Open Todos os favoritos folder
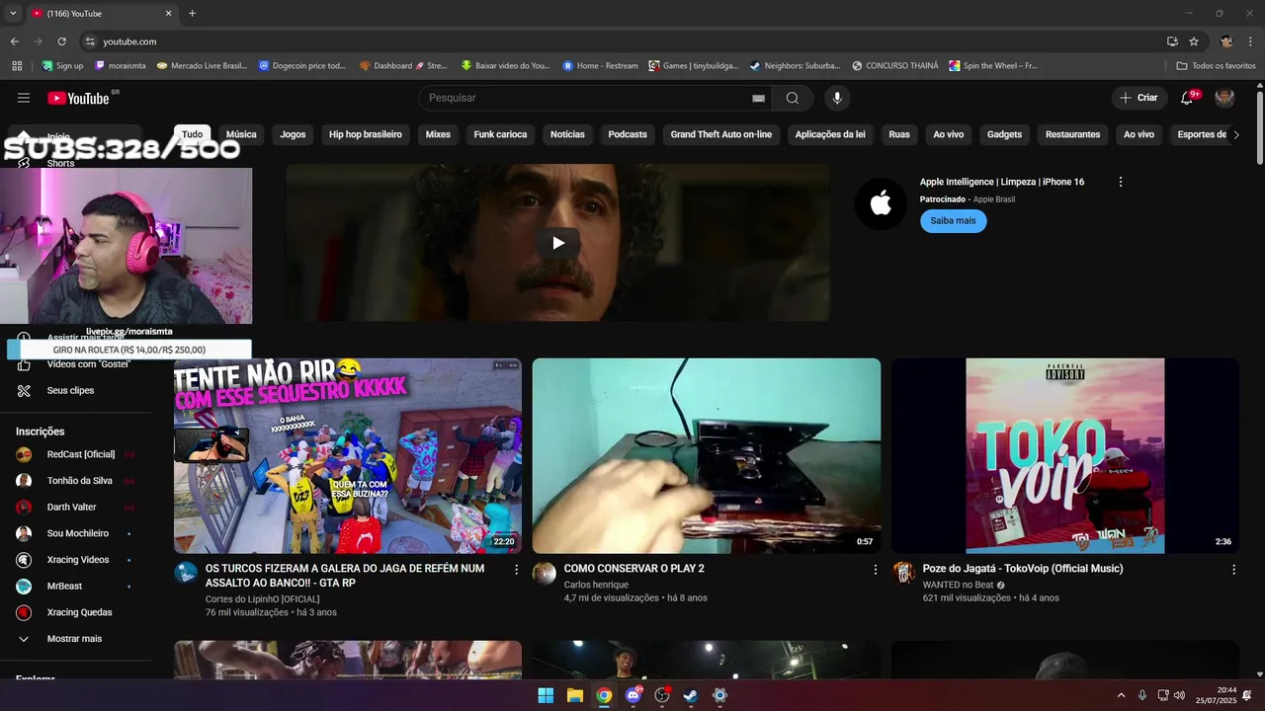The image size is (1265, 711). tap(1216, 66)
